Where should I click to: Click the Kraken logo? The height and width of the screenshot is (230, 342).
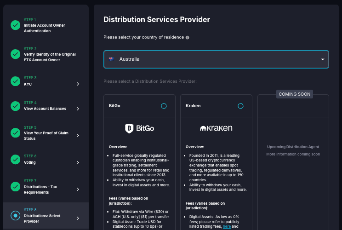216,128
